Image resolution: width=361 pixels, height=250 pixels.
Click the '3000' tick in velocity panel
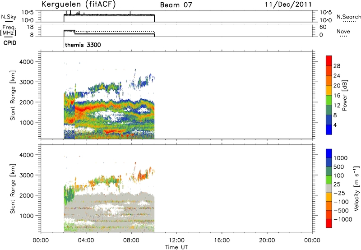point(27,176)
